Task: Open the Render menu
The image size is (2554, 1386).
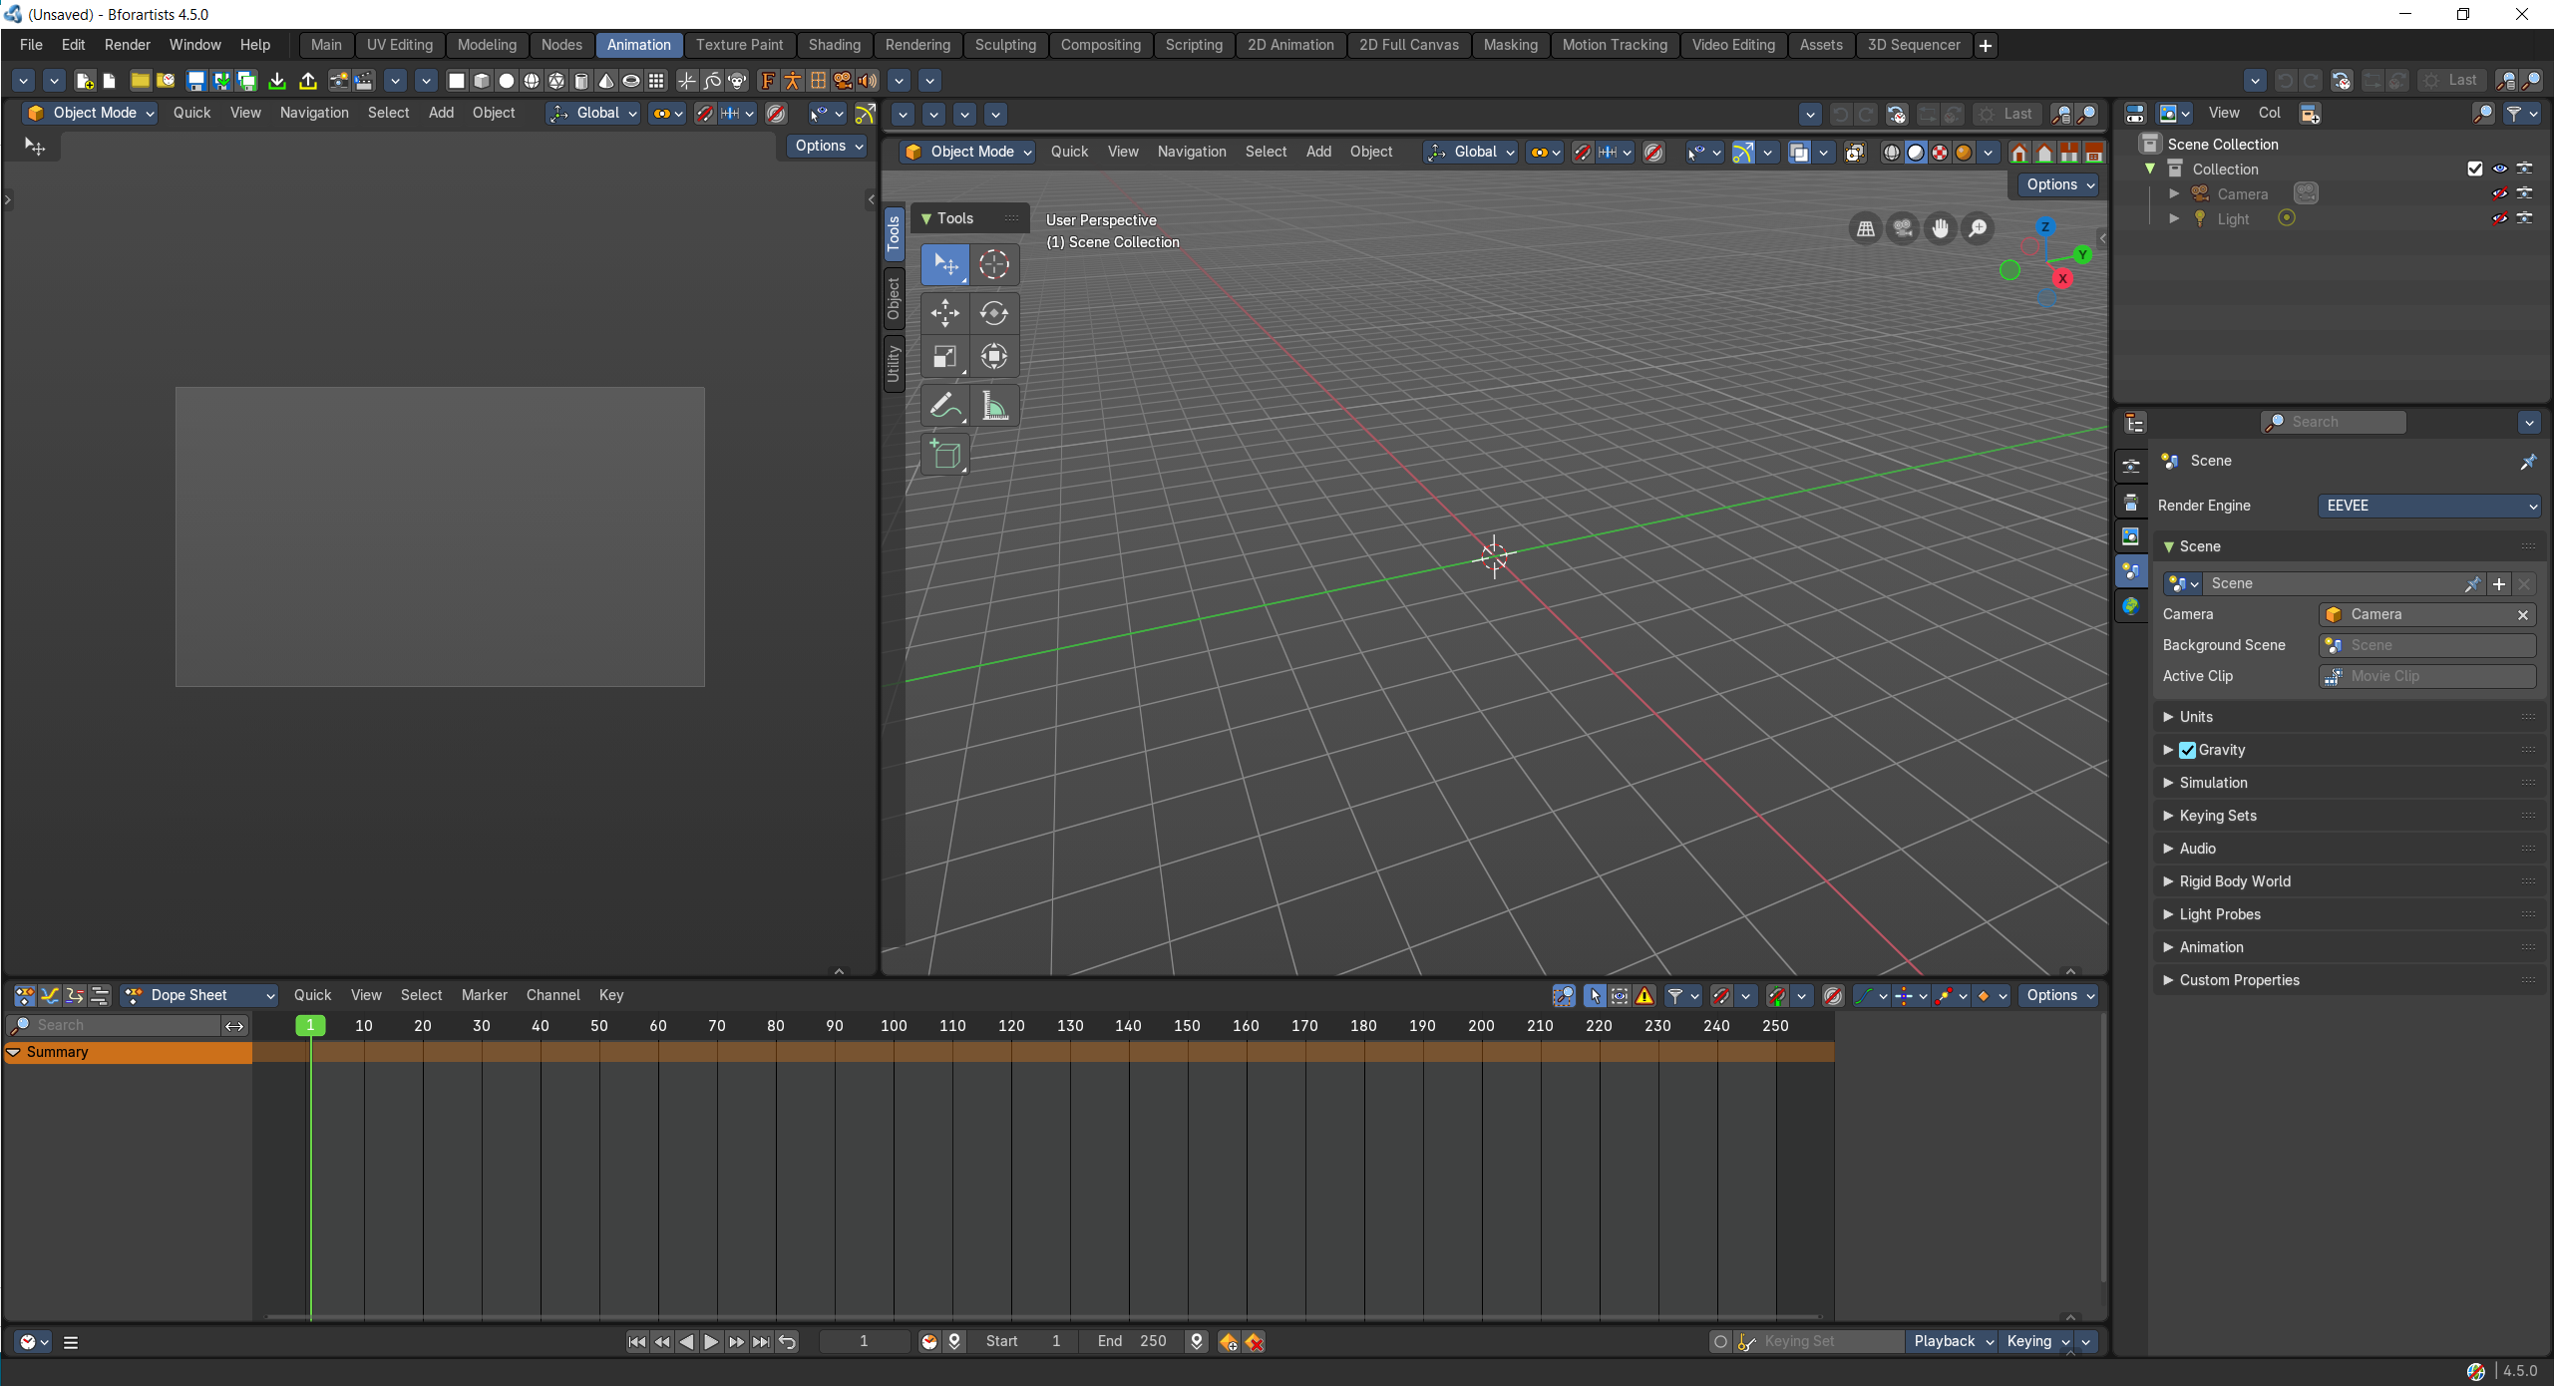Action: click(127, 45)
